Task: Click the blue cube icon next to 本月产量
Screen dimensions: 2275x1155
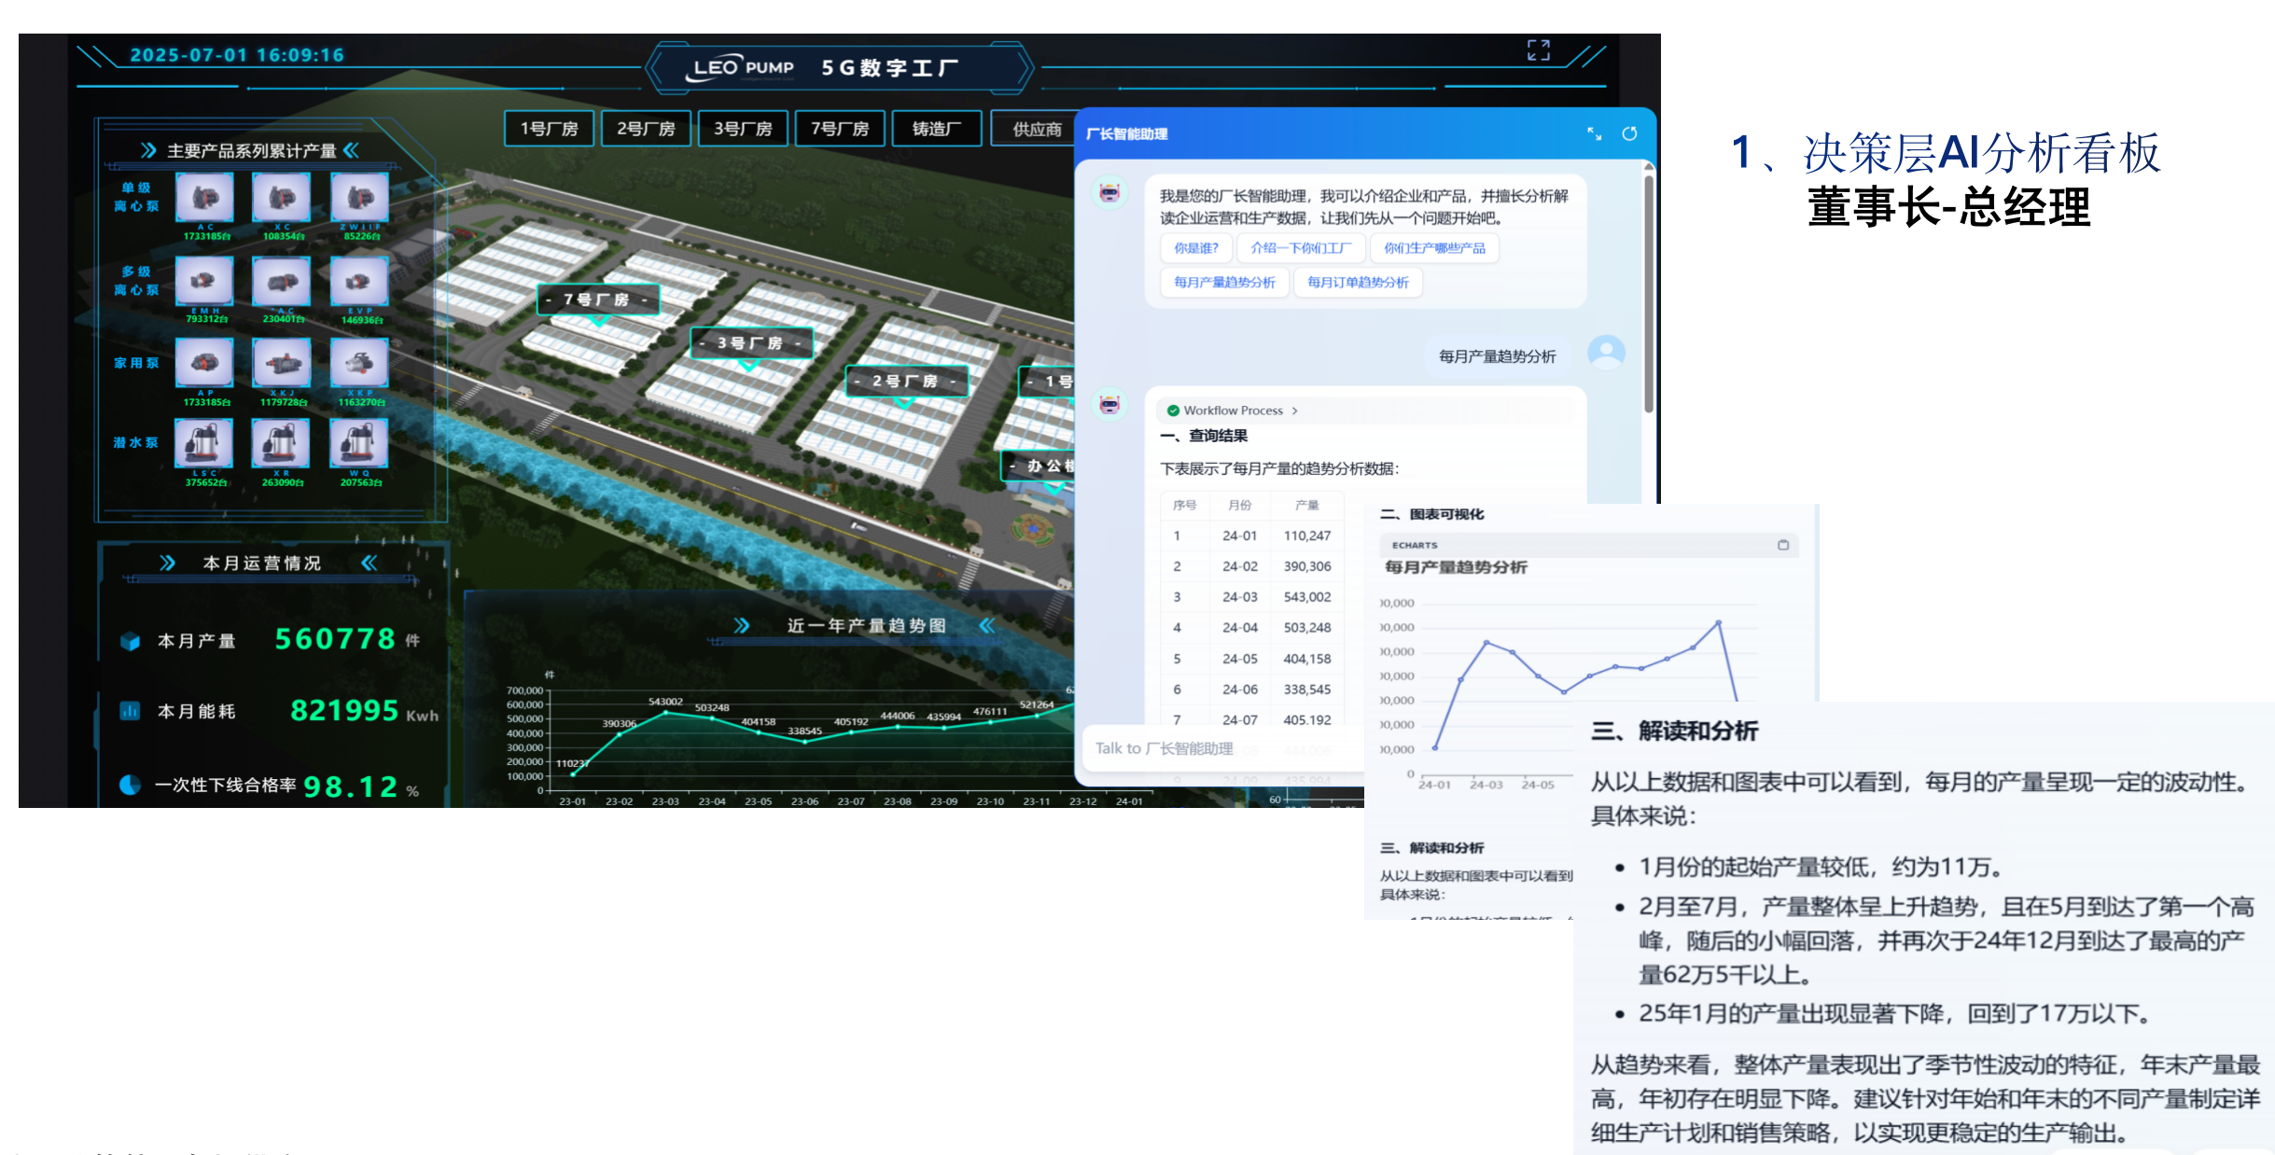Action: point(130,641)
